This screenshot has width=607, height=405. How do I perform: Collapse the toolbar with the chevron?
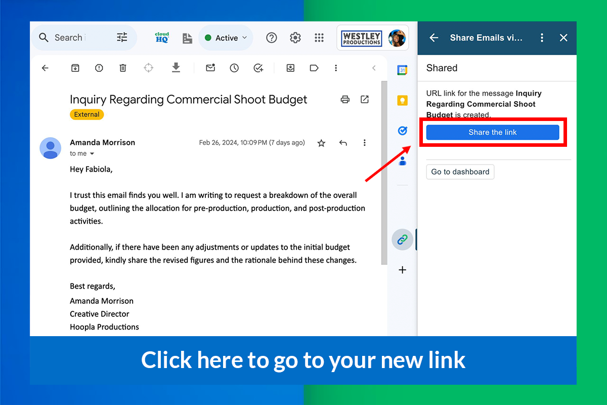[374, 68]
